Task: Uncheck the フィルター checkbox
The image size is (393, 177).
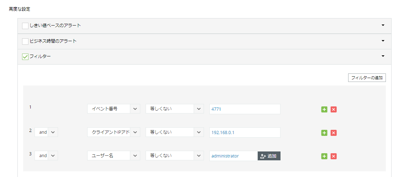Action: [25, 57]
